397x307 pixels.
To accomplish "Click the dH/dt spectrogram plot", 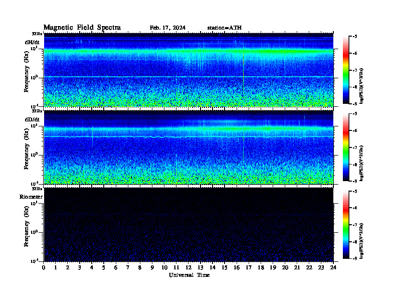I will (x=188, y=70).
